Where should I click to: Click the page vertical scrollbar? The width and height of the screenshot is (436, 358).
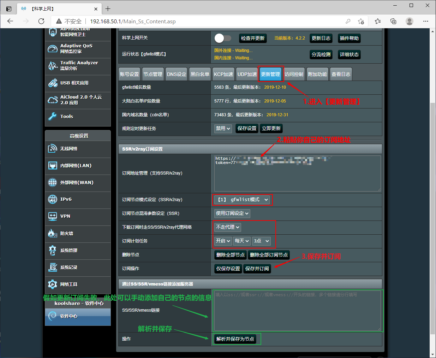pyautogui.click(x=432, y=212)
